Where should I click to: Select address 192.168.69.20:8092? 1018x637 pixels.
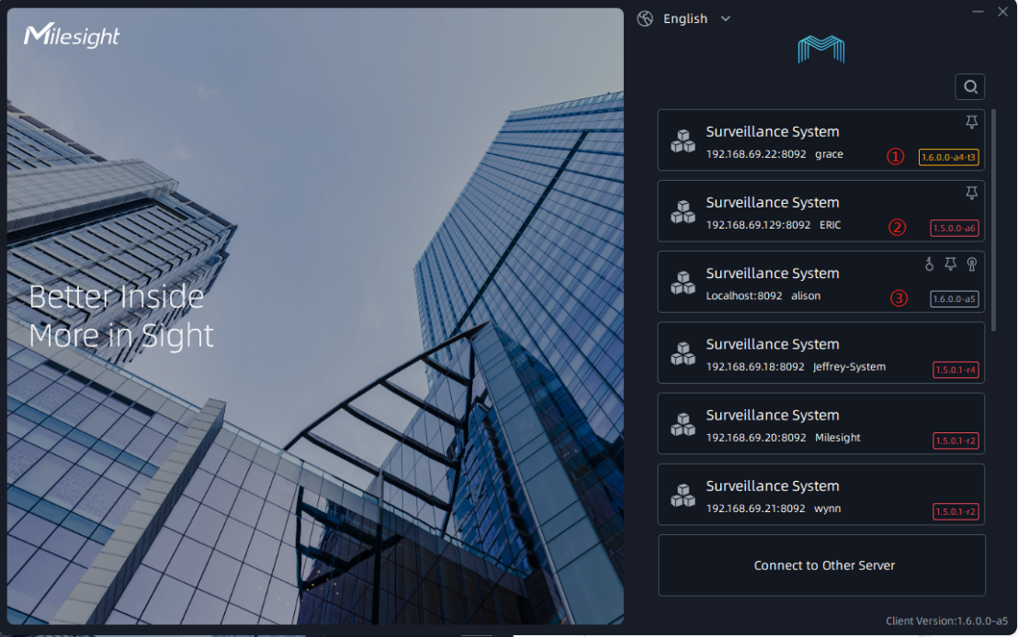(x=756, y=438)
